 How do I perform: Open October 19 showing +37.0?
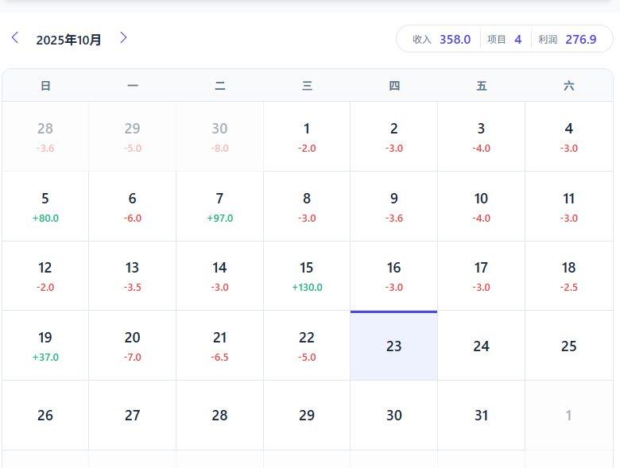point(45,346)
